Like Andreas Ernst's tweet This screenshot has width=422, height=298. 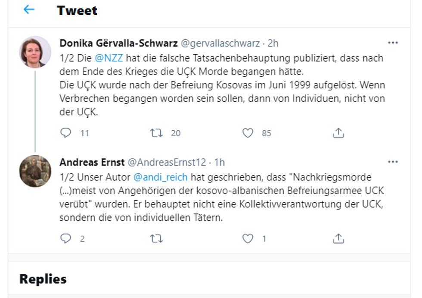point(248,238)
